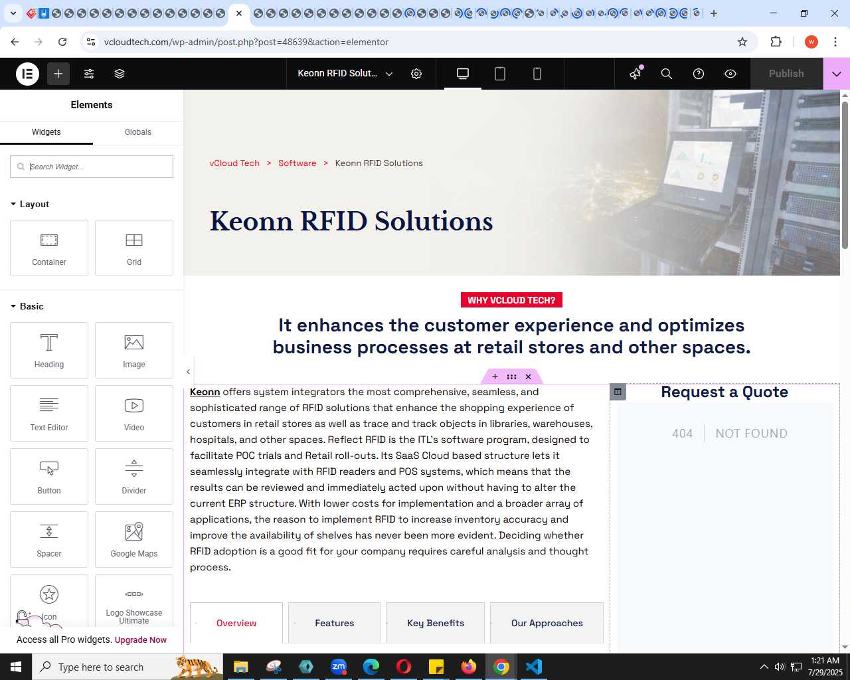Select the Heading widget
Image resolution: width=850 pixels, height=680 pixels.
click(x=49, y=350)
